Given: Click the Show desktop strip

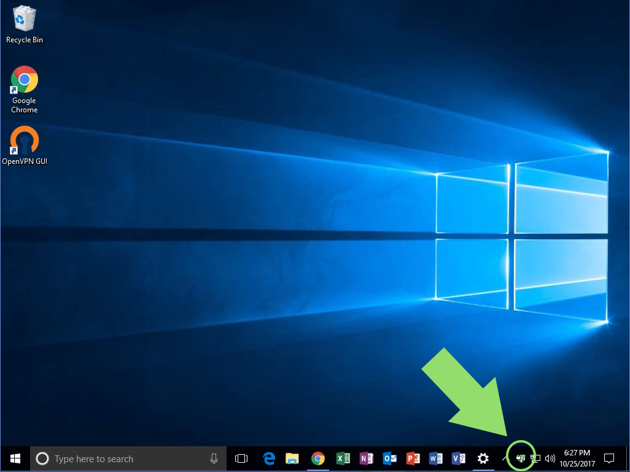Looking at the screenshot, I should [628, 458].
